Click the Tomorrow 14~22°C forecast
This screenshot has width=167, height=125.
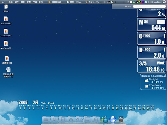pos(155,87)
